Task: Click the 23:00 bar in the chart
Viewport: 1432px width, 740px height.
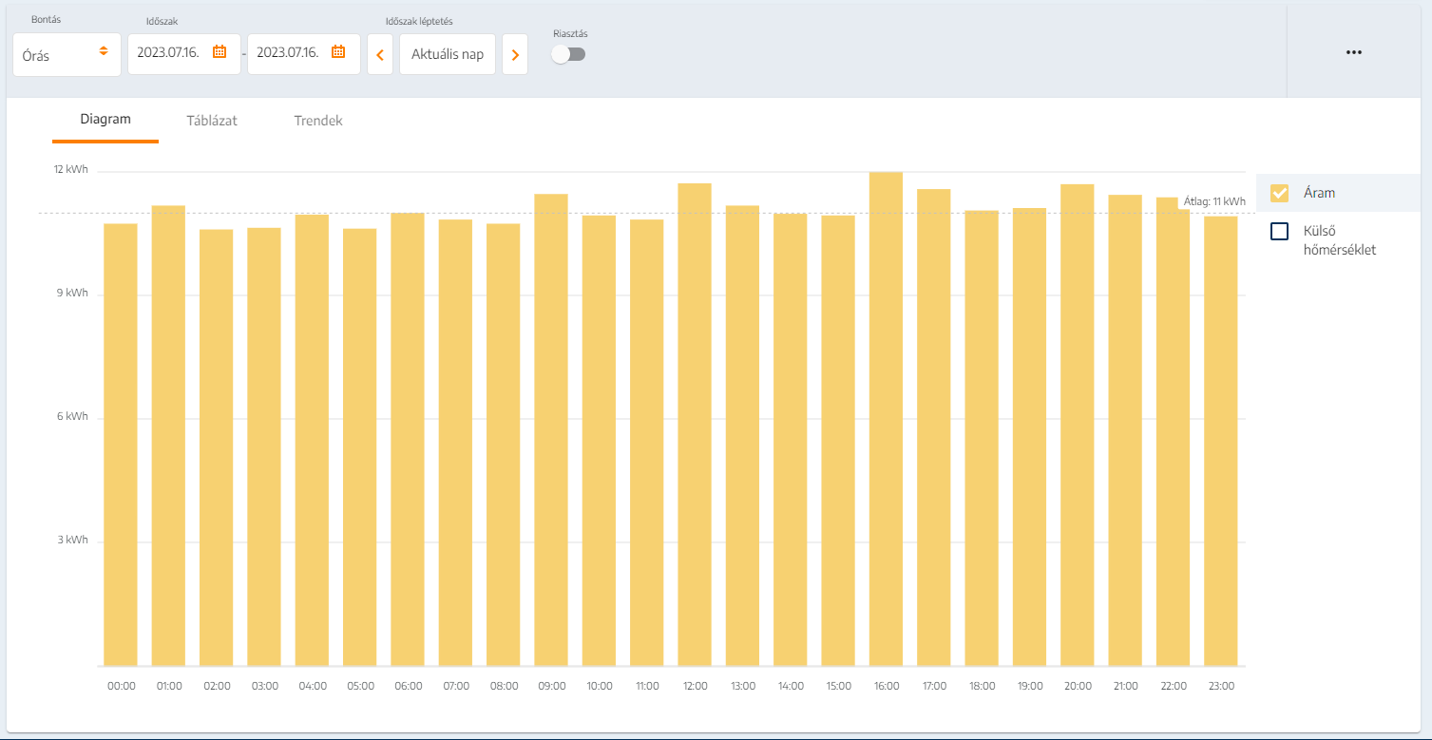Action: pos(1221,441)
